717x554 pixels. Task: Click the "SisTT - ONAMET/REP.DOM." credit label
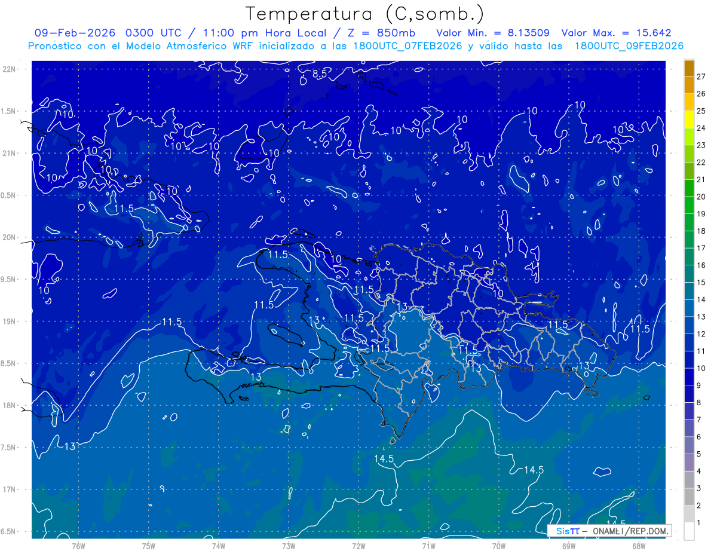610,531
